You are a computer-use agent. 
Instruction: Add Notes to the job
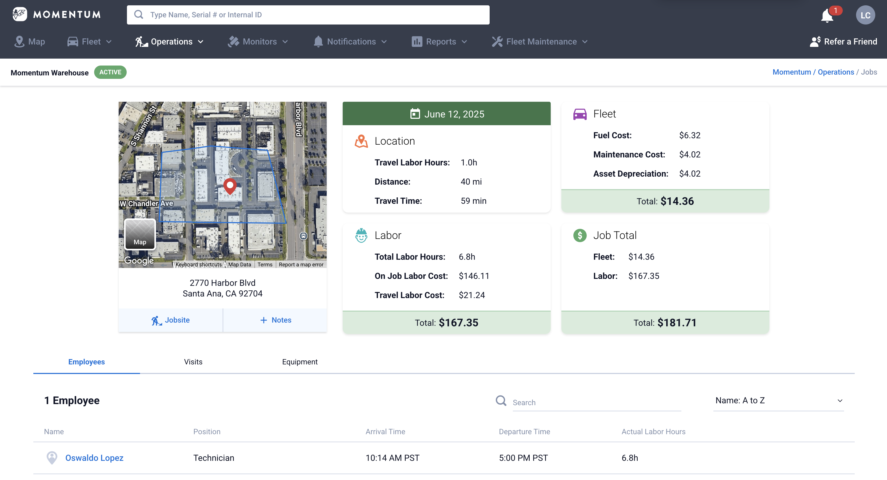point(275,320)
